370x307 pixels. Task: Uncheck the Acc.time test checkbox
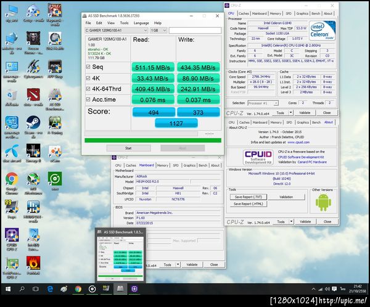[x=88, y=100]
